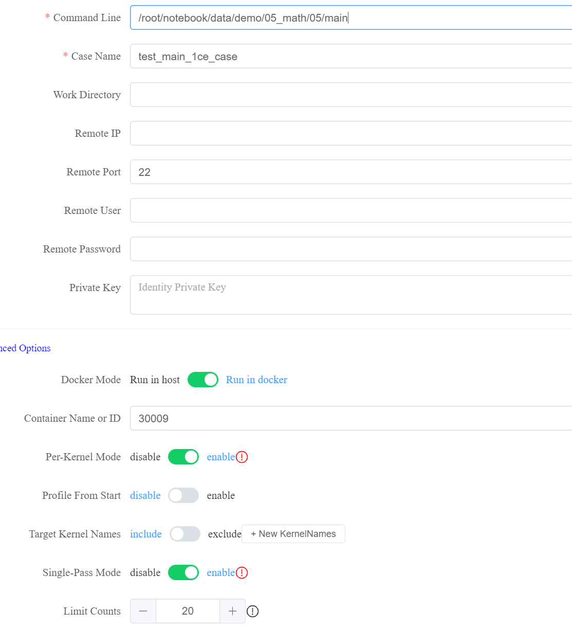Click the Identity Private Key textarea

click(x=349, y=295)
